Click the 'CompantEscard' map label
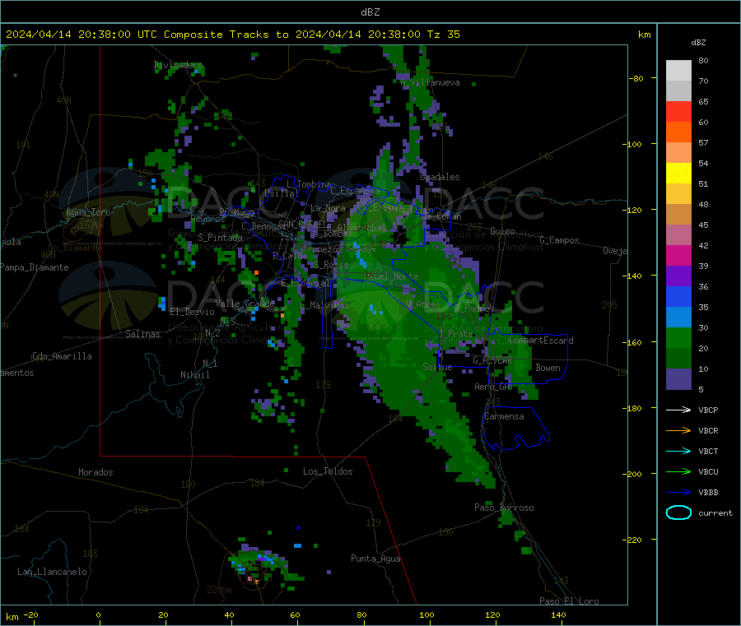The height and width of the screenshot is (626, 741). 541,340
